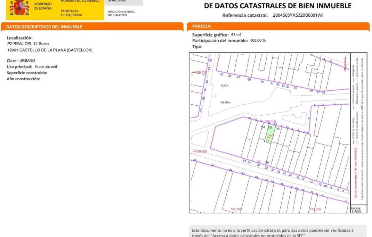The height and width of the screenshot is (237, 372).
Task: Click the Spanish coat of arms emblem
Action: click(19, 8)
